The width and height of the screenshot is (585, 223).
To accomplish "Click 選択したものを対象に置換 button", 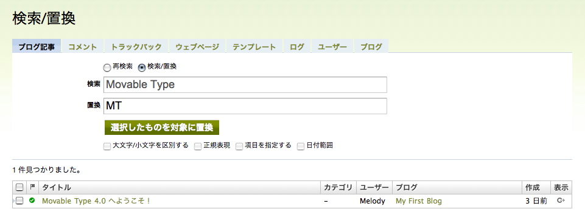I will [x=161, y=128].
